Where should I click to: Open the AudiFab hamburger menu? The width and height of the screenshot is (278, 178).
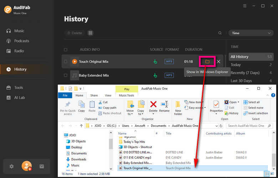coord(245,6)
